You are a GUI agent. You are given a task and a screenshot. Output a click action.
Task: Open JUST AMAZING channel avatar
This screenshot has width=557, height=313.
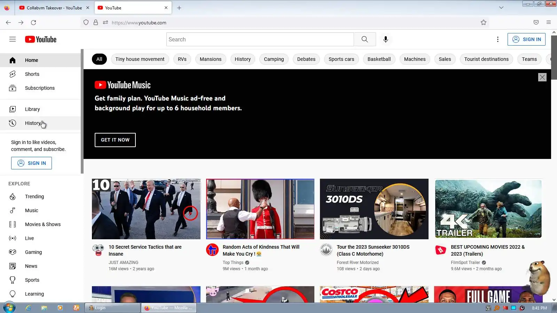click(x=98, y=250)
